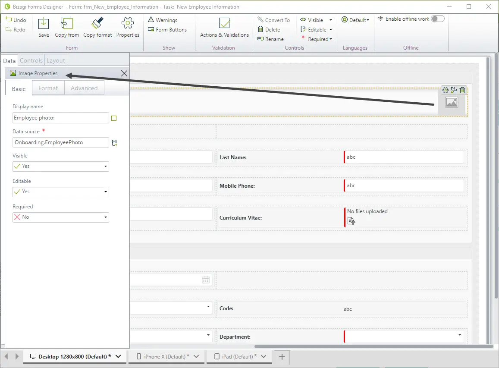Click Convert To button
Image resolution: width=499 pixels, height=368 pixels.
(274, 20)
